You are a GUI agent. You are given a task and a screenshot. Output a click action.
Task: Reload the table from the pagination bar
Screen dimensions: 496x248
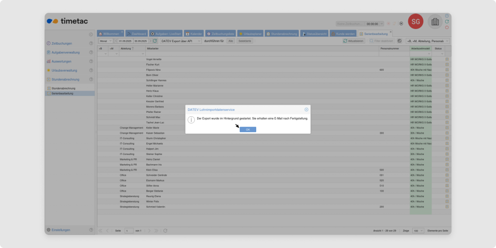point(165,231)
